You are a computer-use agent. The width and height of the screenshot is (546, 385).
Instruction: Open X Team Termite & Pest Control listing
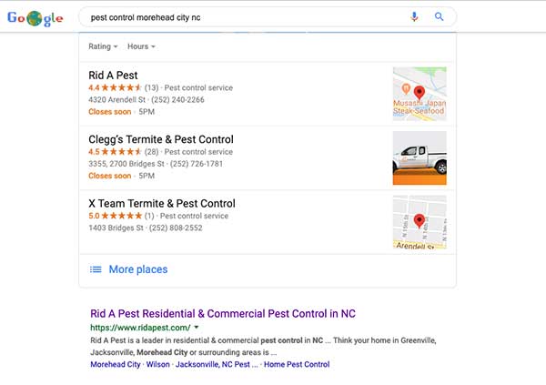pyautogui.click(x=162, y=204)
